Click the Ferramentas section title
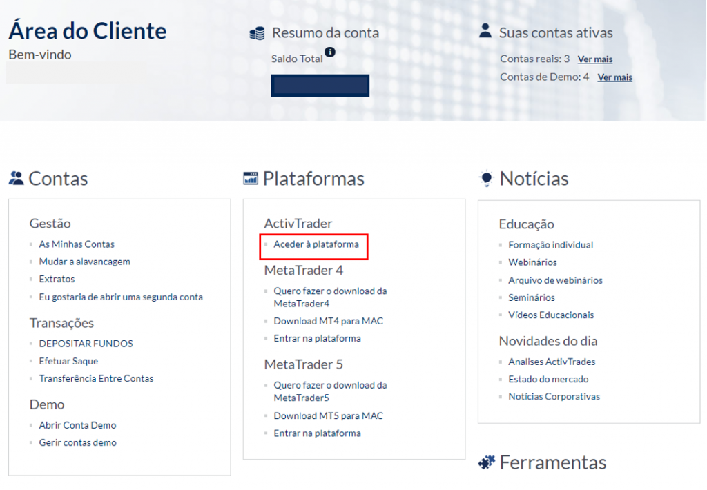This screenshot has height=490, width=707. point(553,462)
